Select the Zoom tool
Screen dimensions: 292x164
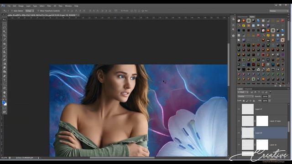4,96
